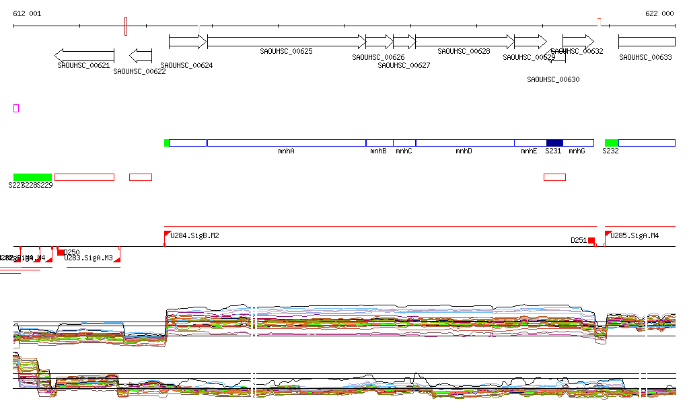Click the SAOUHSC_00626 gene arrow
This screenshot has height=411, width=689.
click(x=379, y=42)
